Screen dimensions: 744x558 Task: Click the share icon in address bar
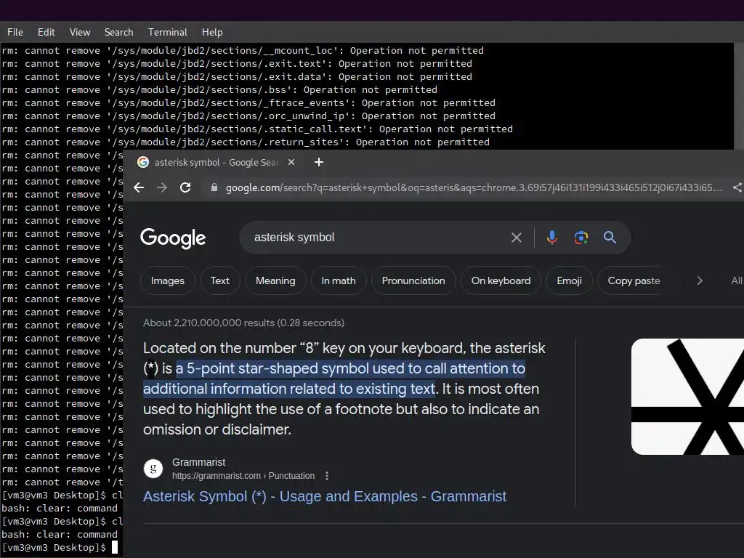pyautogui.click(x=737, y=188)
